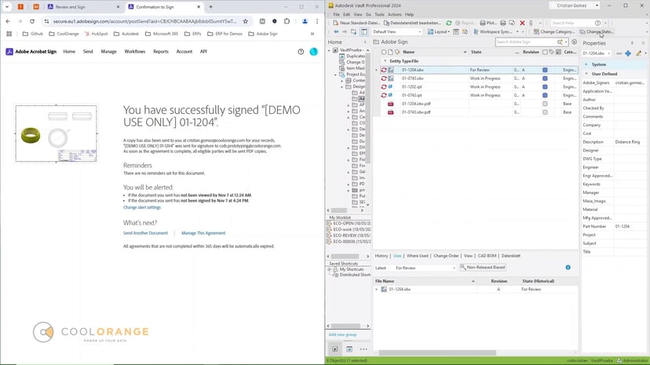The height and width of the screenshot is (365, 650).
Task: Toggle blue checkbox in 01-0743.idw row
Action: point(545,78)
